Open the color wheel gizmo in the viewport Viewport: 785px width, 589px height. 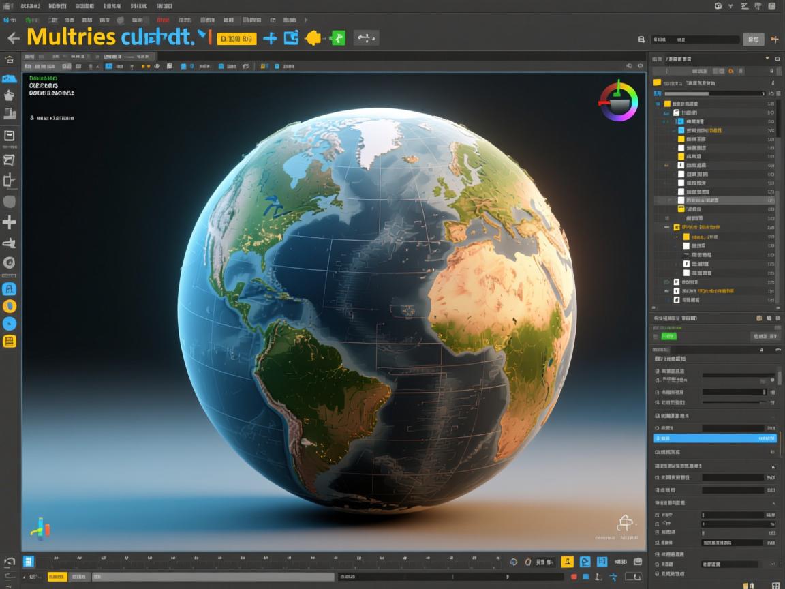point(619,101)
